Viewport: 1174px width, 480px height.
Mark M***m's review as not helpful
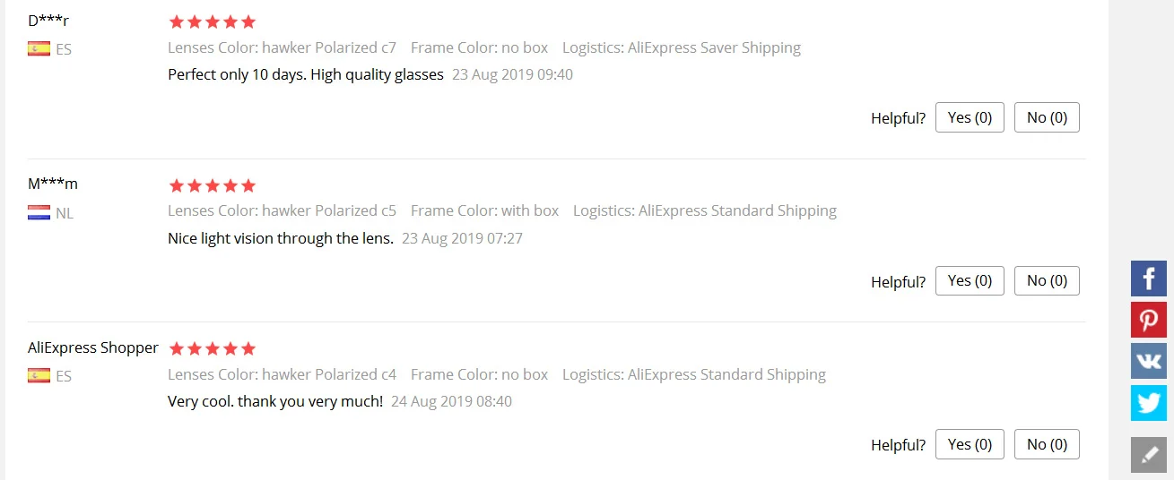click(x=1047, y=281)
